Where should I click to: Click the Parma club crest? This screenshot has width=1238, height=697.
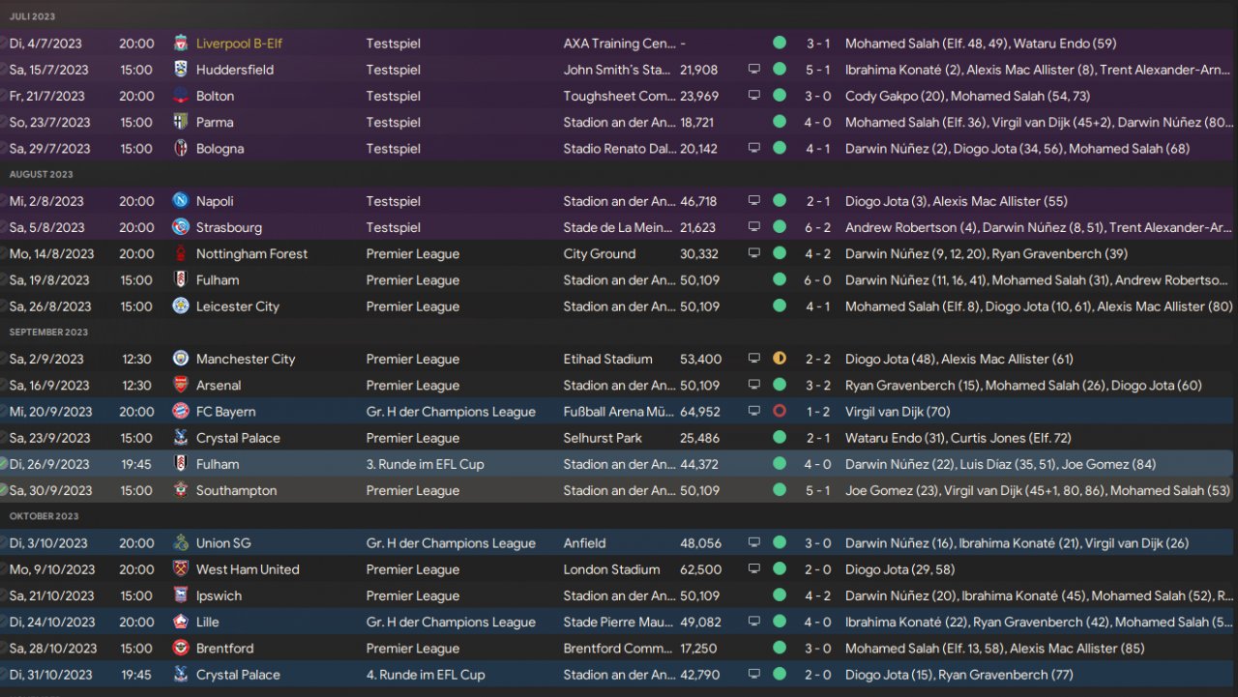[180, 122]
